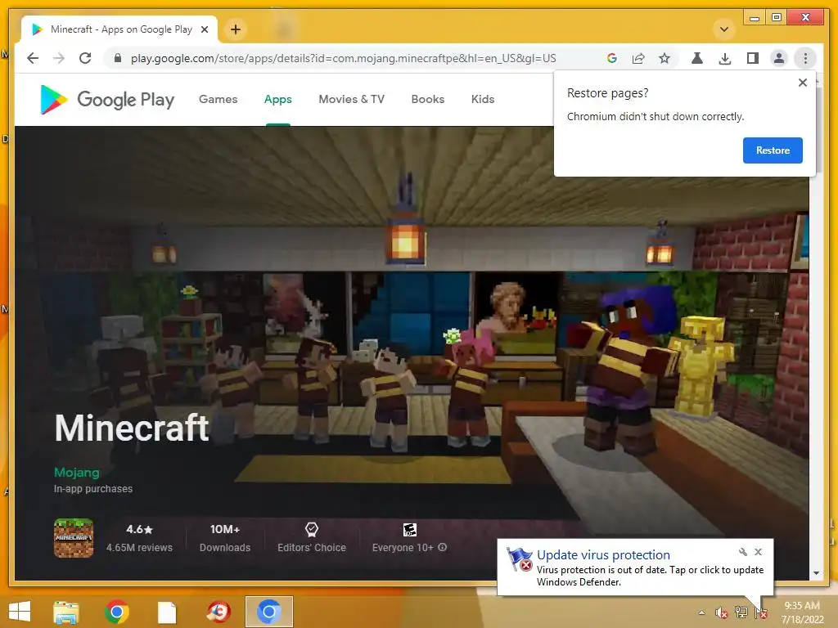838x628 pixels.
Task: Open the Books section
Action: tap(427, 99)
